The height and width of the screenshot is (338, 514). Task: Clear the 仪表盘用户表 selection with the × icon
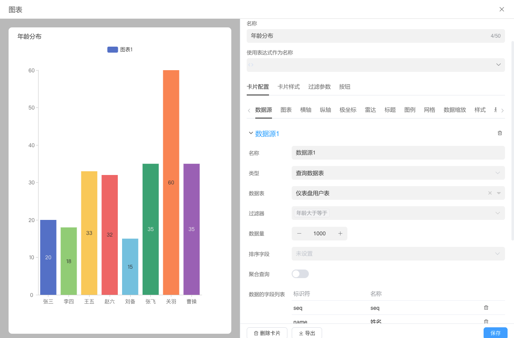pyautogui.click(x=490, y=193)
